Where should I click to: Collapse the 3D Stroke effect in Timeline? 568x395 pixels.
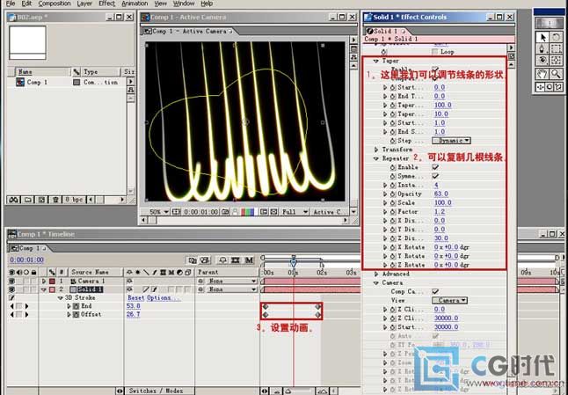pyautogui.click(x=61, y=298)
